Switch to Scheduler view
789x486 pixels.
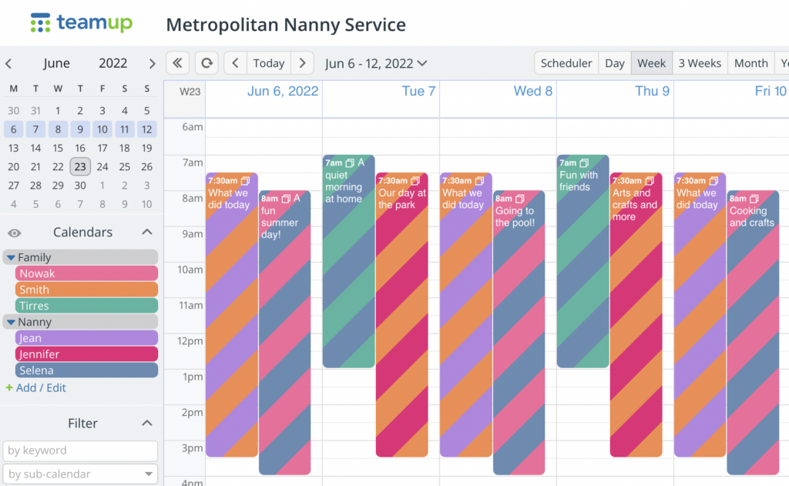[x=566, y=63]
